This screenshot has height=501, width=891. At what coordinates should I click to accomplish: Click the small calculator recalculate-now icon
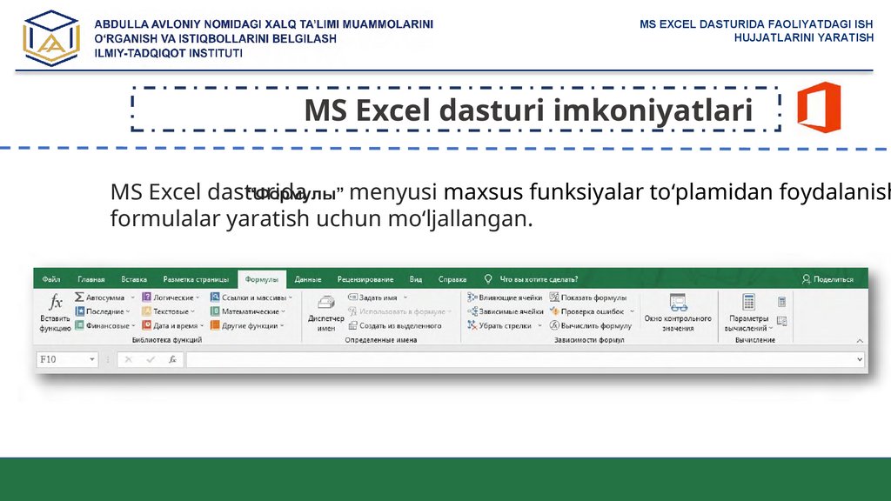782,302
